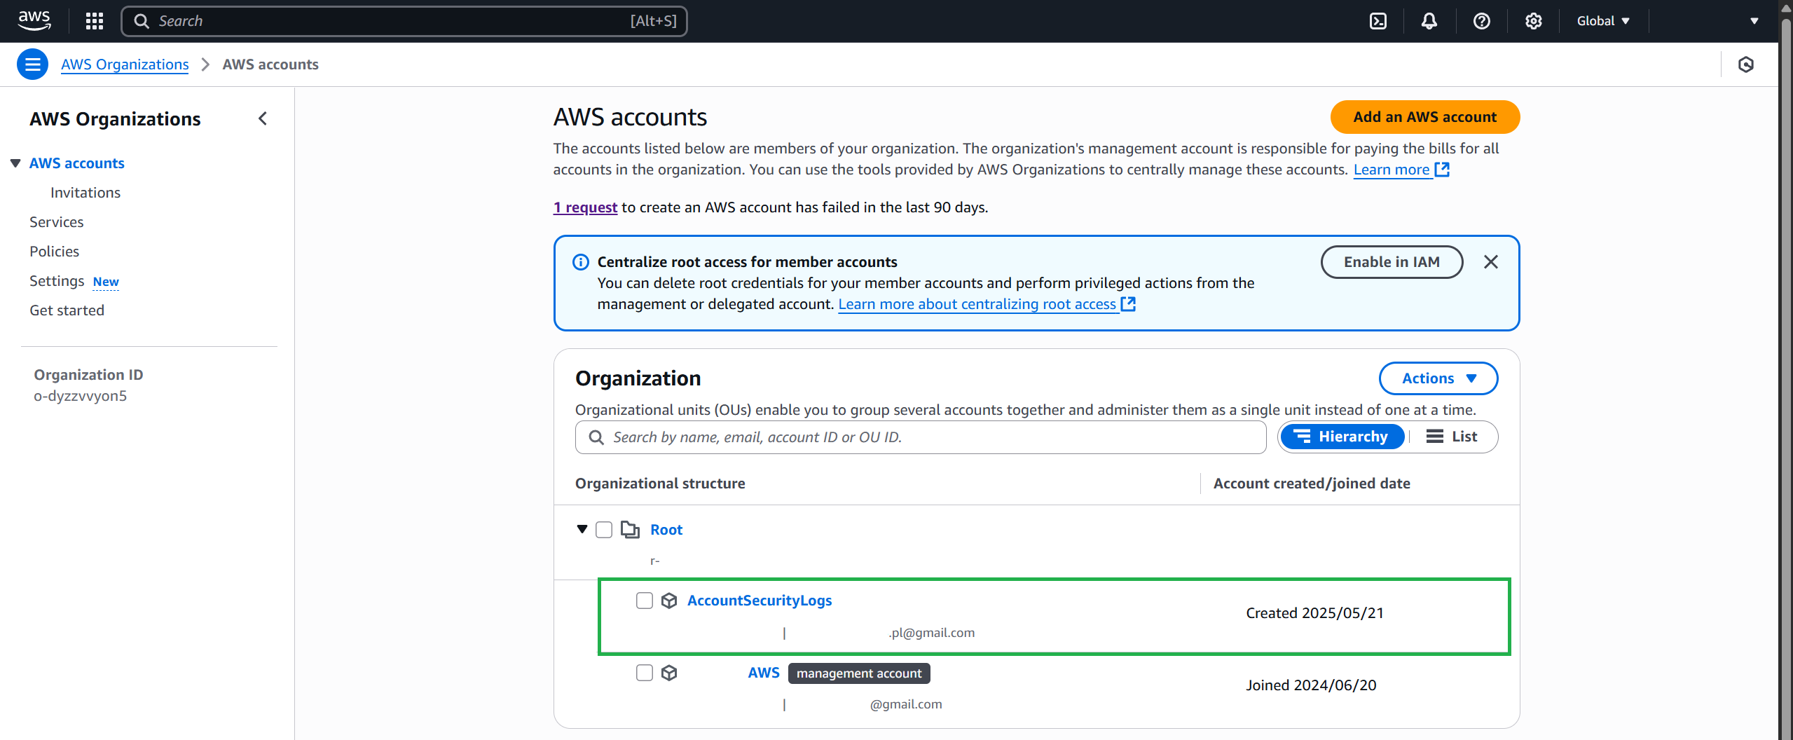Open the settings gear in top bar
The width and height of the screenshot is (1793, 740).
coord(1533,21)
